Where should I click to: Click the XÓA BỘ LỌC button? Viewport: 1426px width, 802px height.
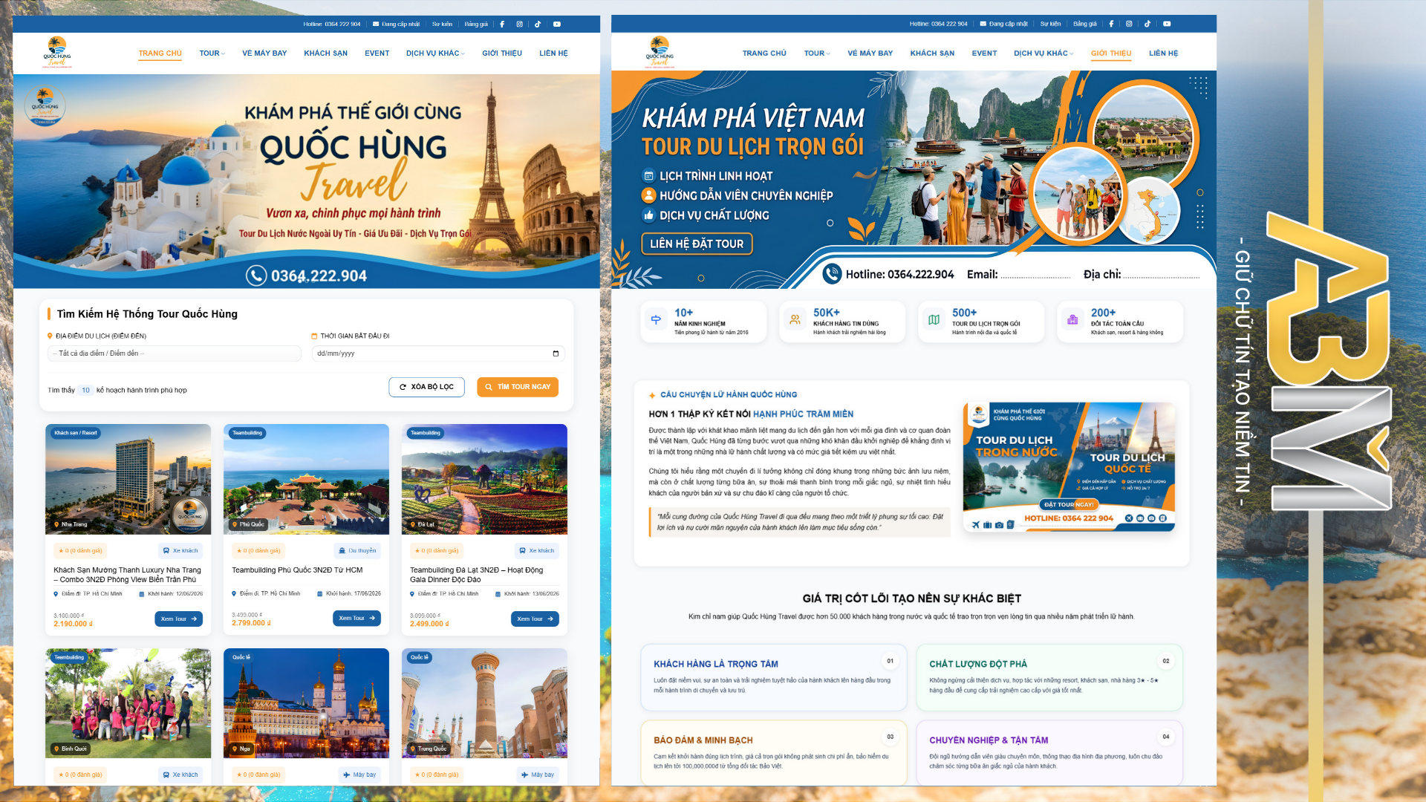[426, 387]
